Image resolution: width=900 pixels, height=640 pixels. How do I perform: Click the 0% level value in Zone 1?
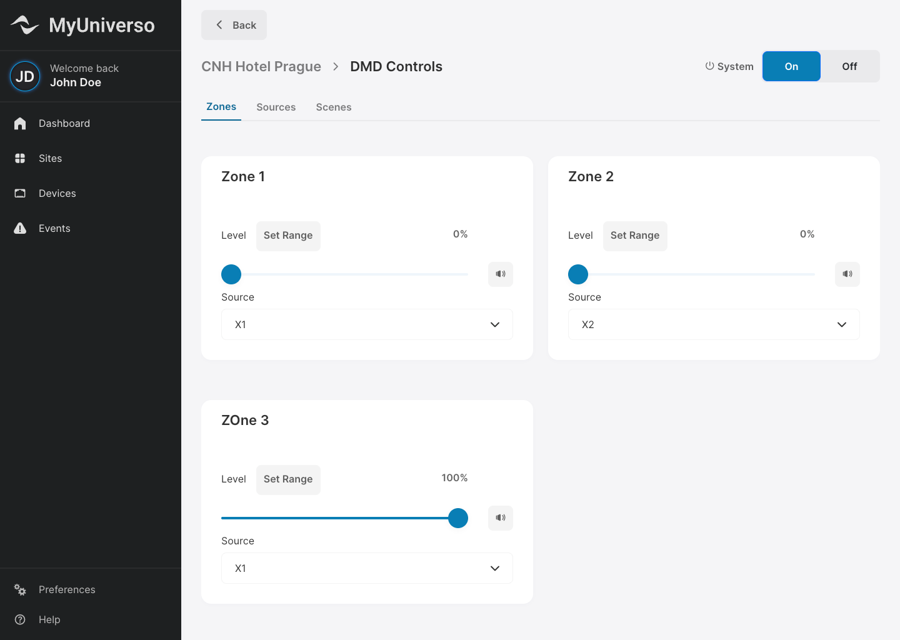tap(461, 234)
